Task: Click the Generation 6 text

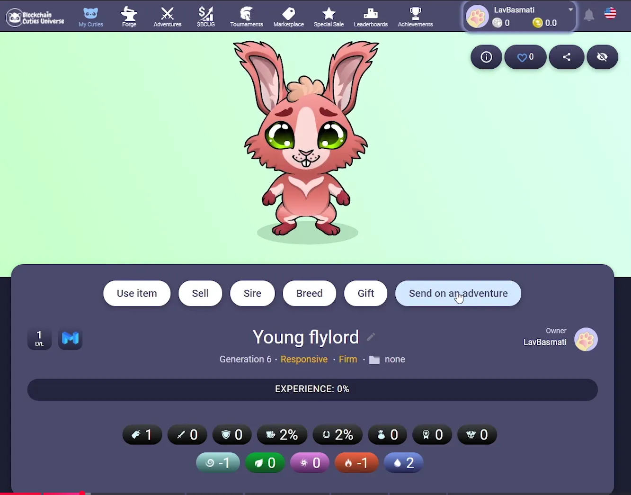Action: pyautogui.click(x=246, y=360)
